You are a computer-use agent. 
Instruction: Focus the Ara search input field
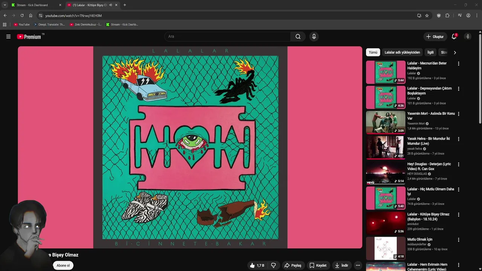point(227,37)
